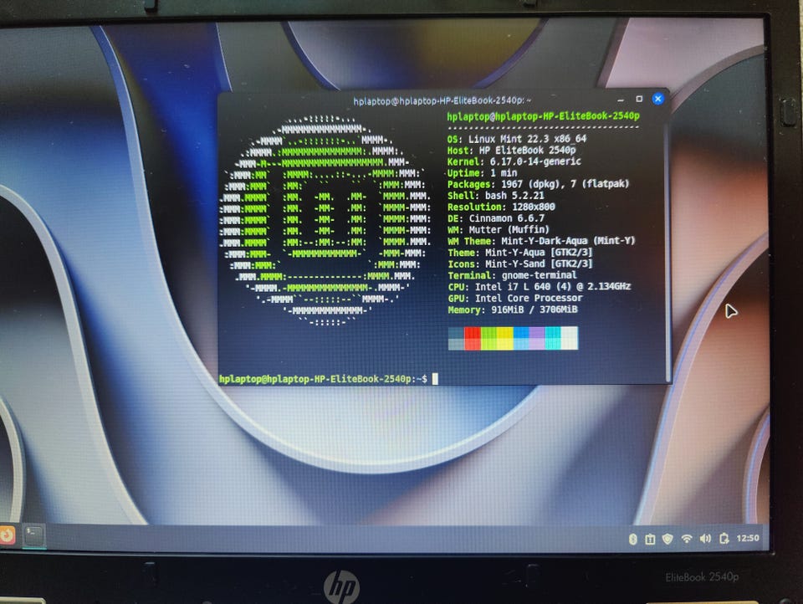Click the CPU: Intel i7 L 640 line
Screen dimensions: 803x604
540,286
